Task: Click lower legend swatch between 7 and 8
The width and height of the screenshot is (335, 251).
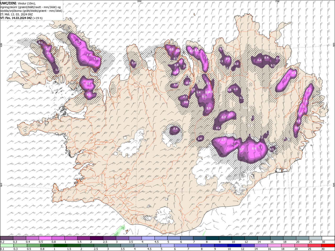Action: pyautogui.click(x=194, y=246)
